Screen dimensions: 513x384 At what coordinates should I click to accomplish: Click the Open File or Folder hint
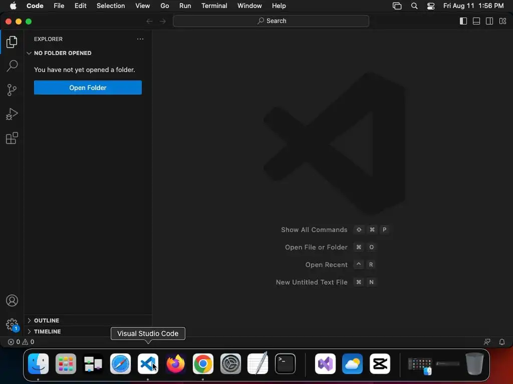click(x=316, y=247)
